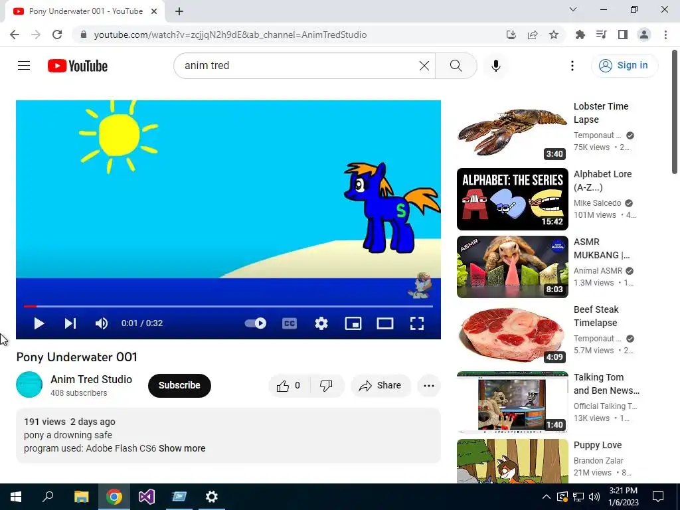The height and width of the screenshot is (510, 680).
Task: Open Chrome profile avatar
Action: pos(644,35)
